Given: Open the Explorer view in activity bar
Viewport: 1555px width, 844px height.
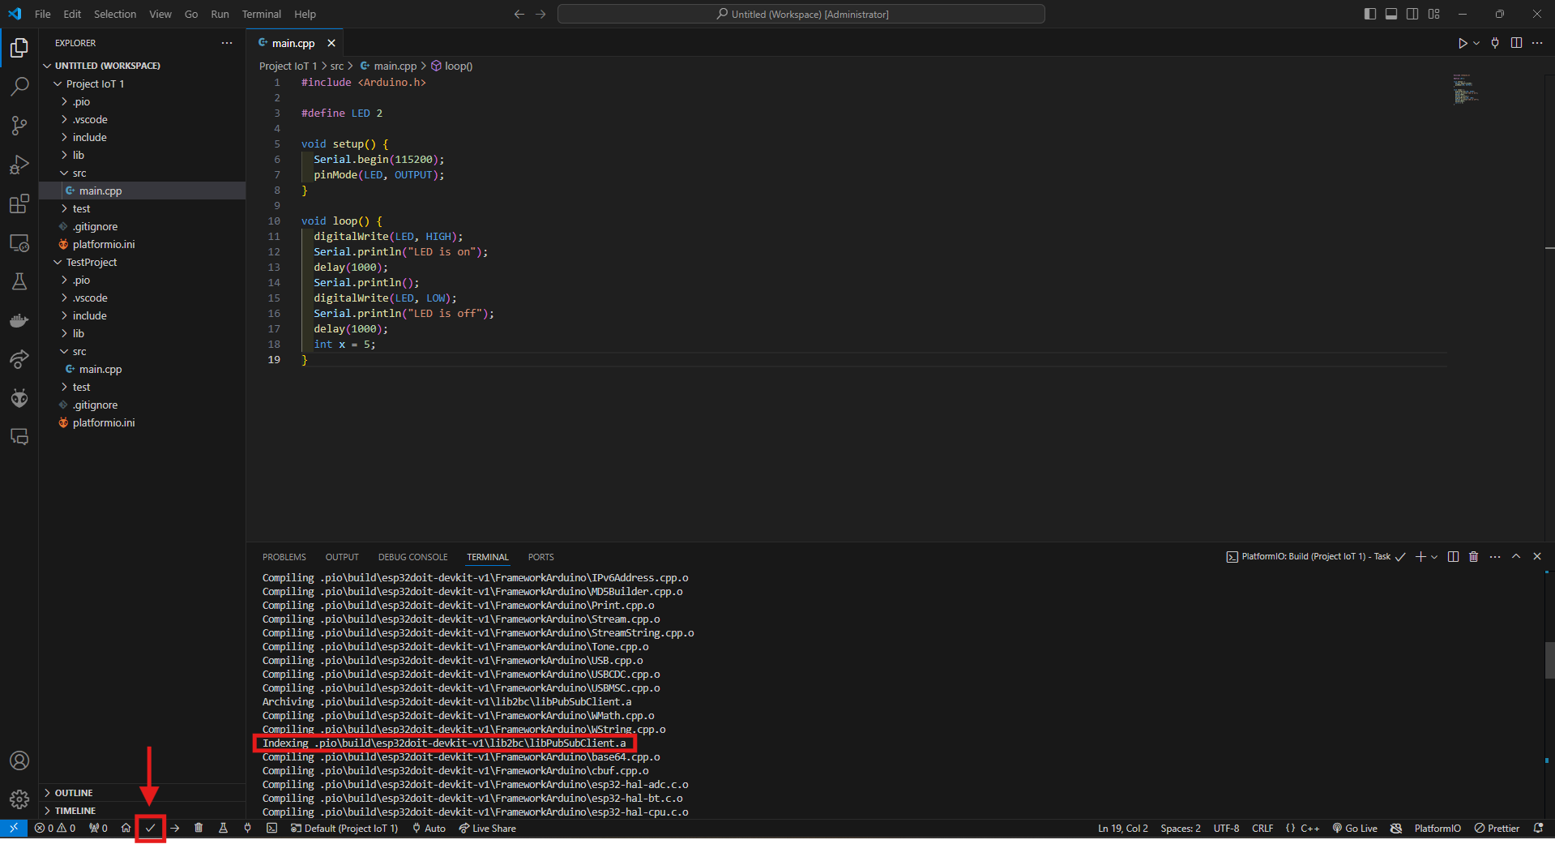Looking at the screenshot, I should click(x=19, y=48).
